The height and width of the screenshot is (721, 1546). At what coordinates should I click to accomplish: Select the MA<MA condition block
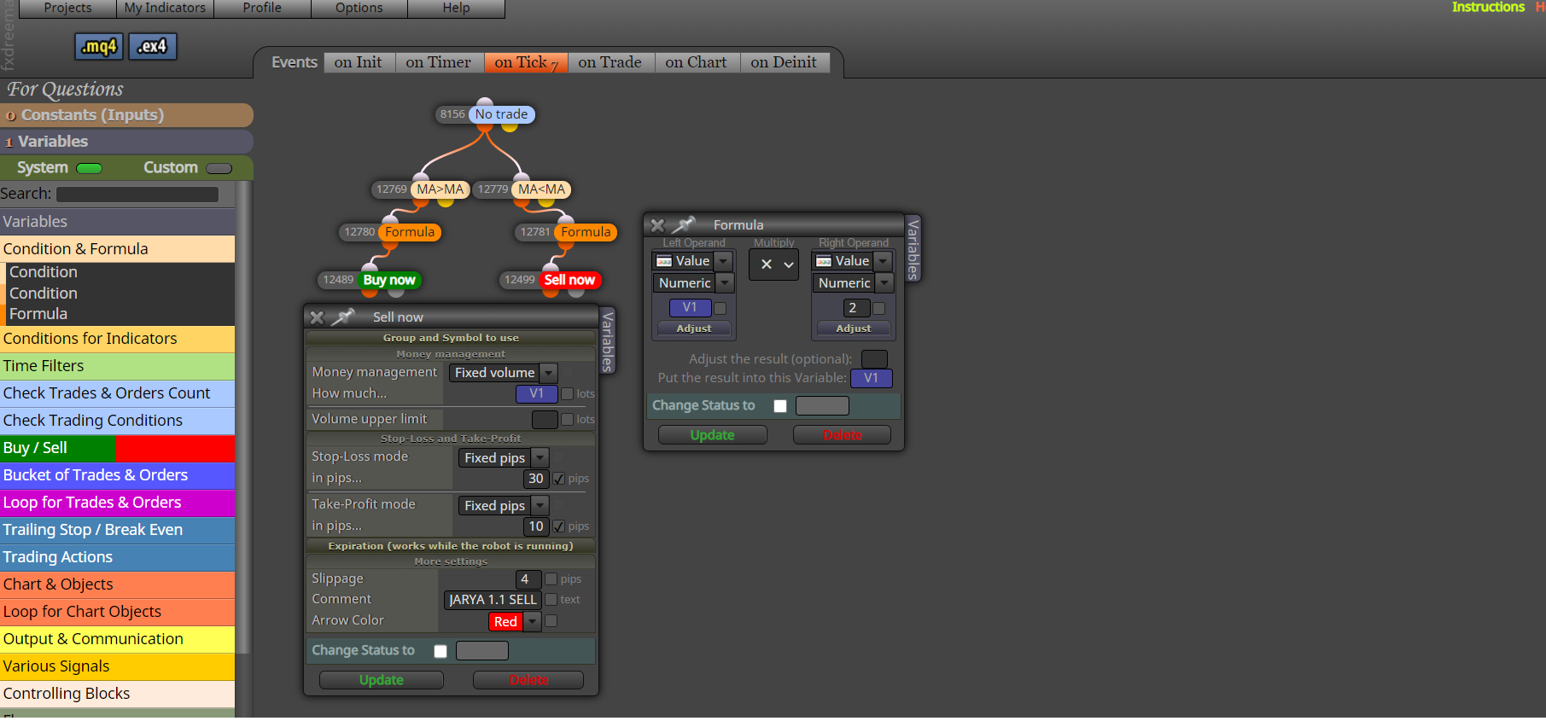pos(541,189)
